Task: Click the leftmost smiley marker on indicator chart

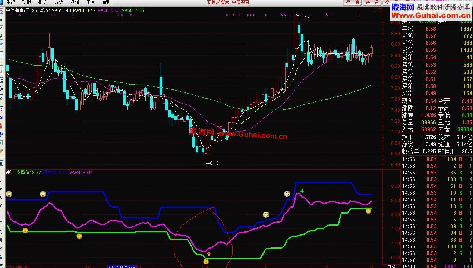Action: click(9, 194)
